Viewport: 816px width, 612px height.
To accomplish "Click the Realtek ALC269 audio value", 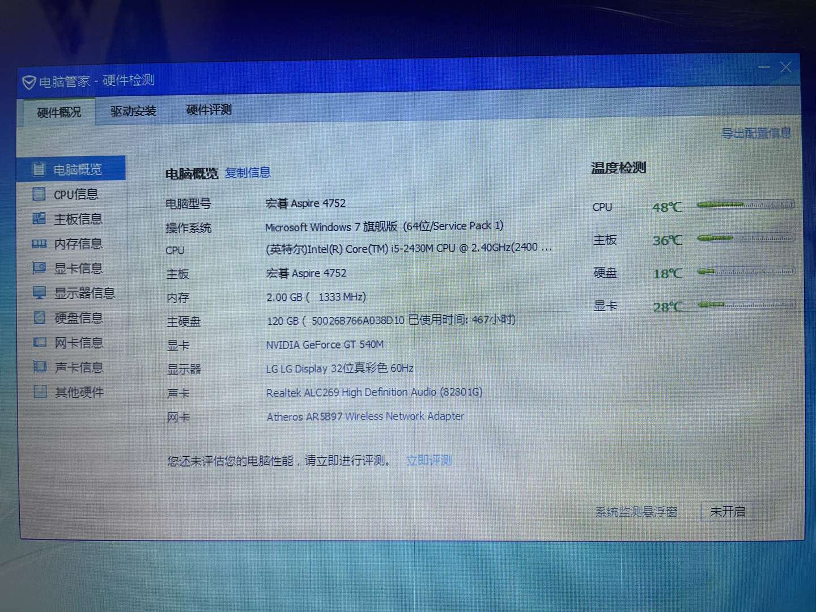I will tap(374, 392).
